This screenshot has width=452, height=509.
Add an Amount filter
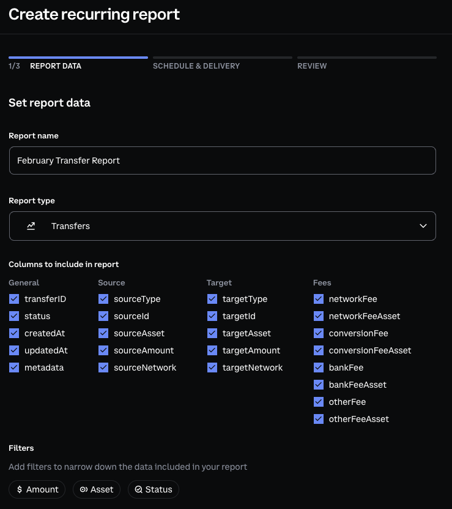click(x=37, y=489)
